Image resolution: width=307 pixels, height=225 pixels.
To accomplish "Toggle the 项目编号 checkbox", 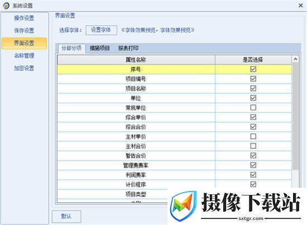I will pos(253,79).
